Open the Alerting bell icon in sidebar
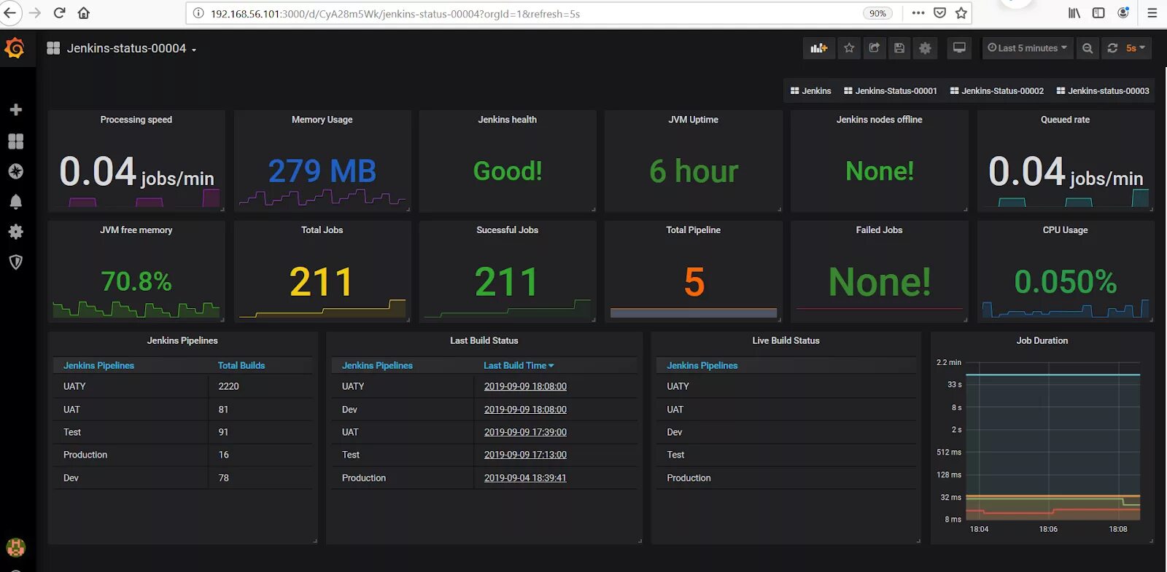 (15, 202)
